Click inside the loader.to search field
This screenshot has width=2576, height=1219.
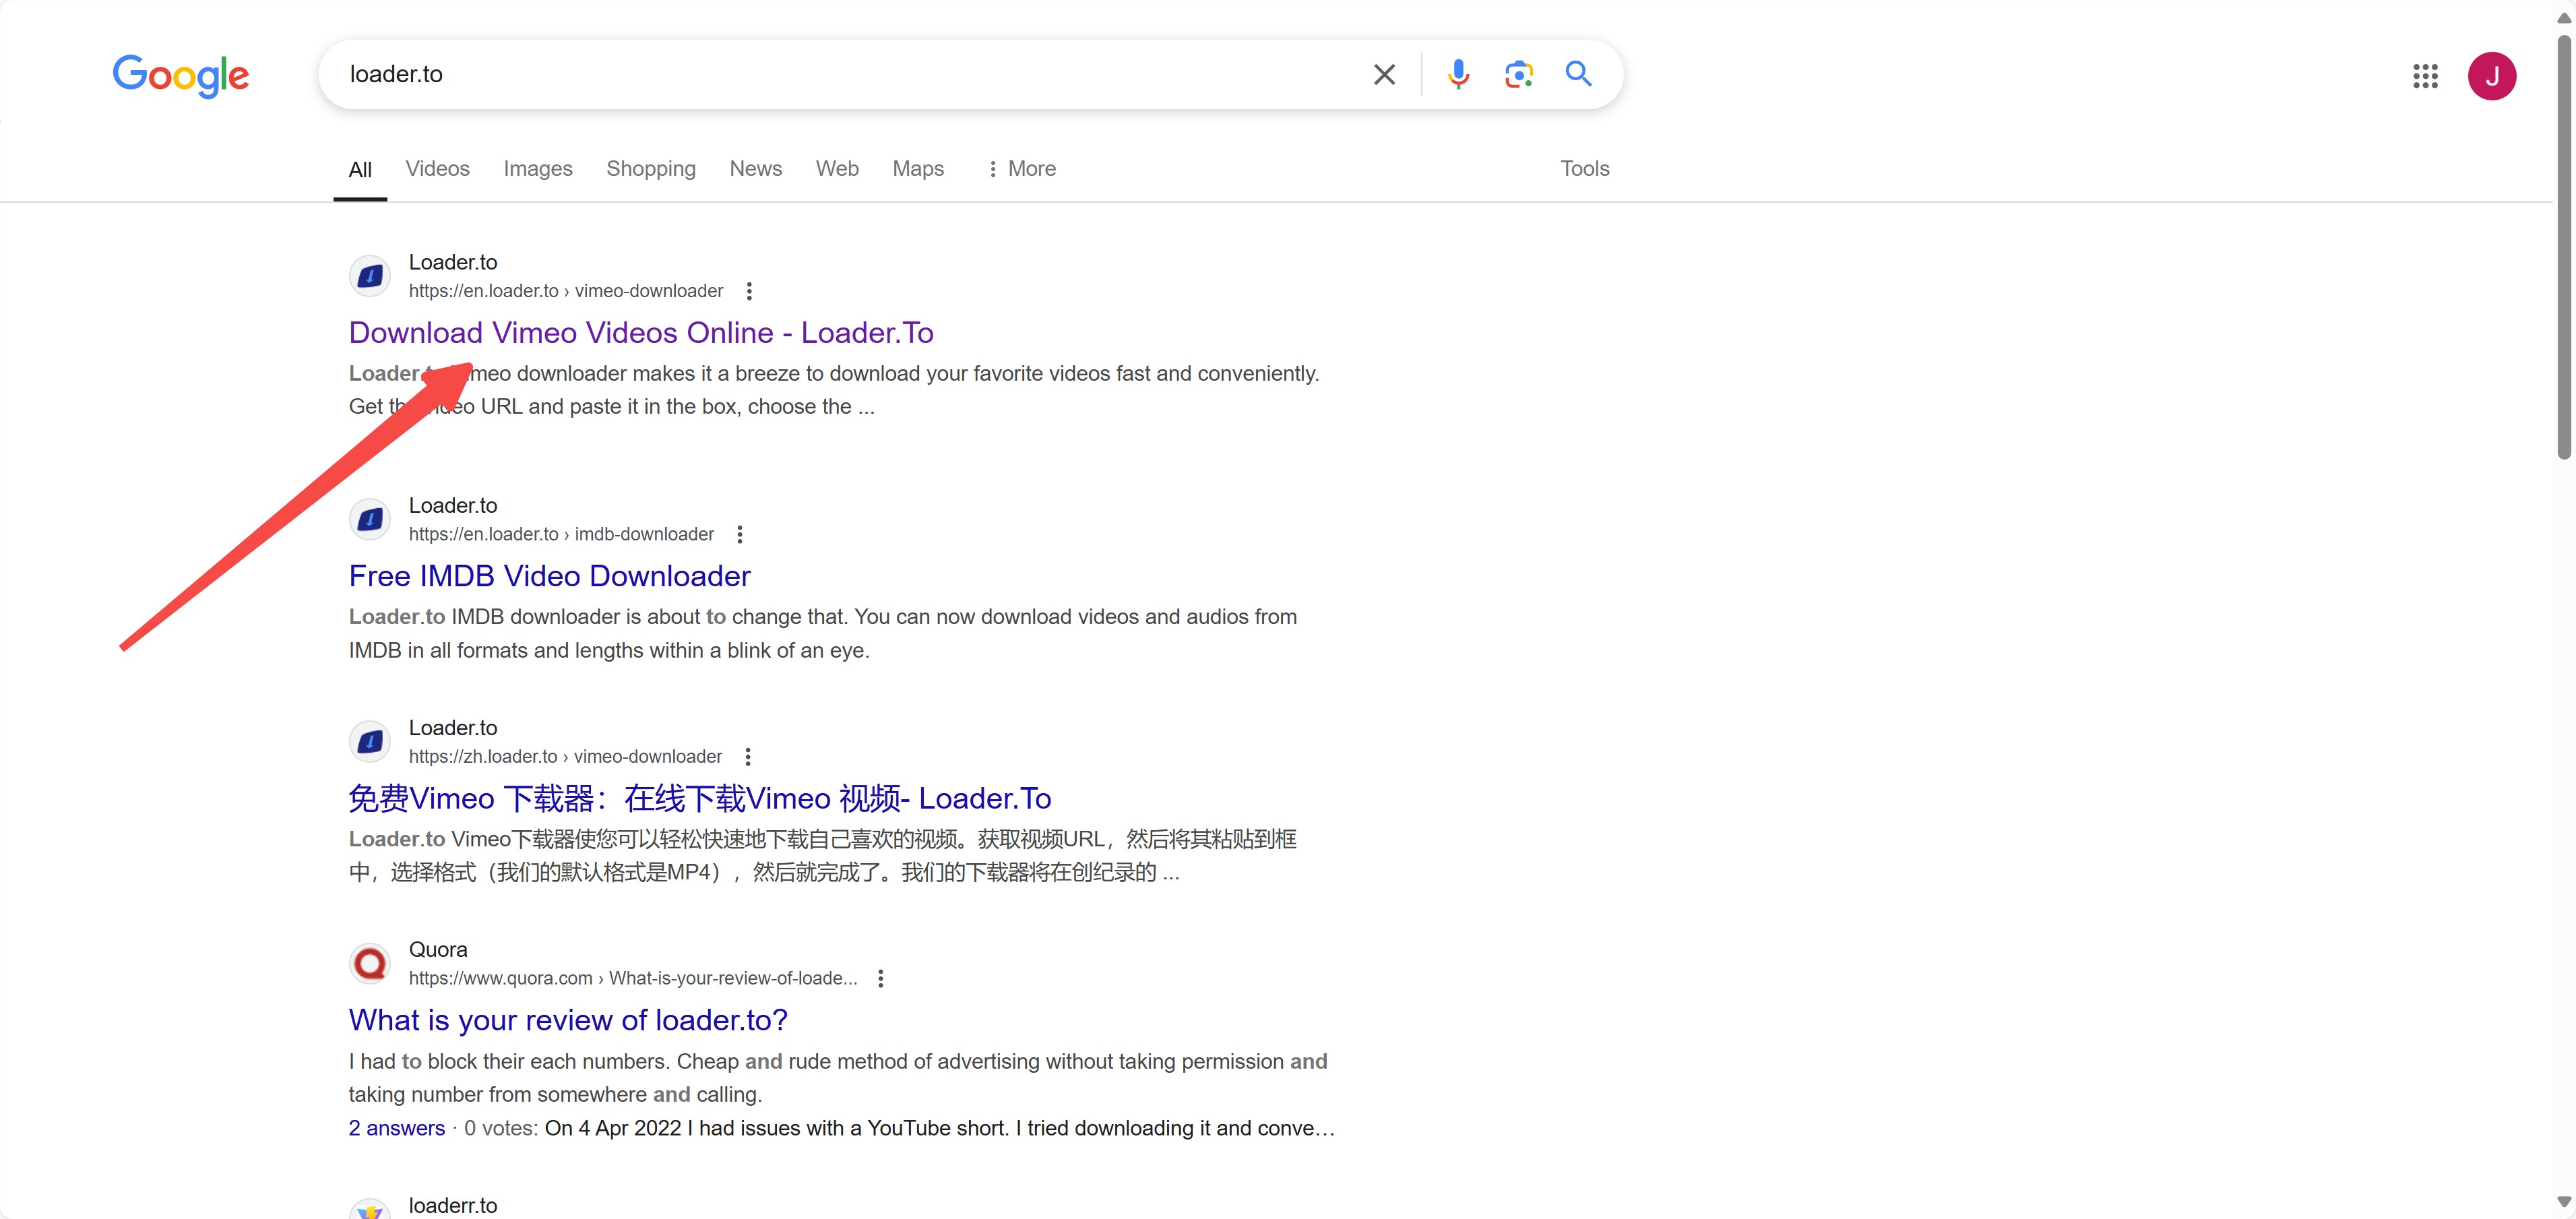pos(850,74)
